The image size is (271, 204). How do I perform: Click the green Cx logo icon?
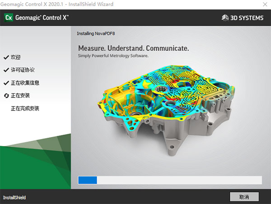pos(9,18)
